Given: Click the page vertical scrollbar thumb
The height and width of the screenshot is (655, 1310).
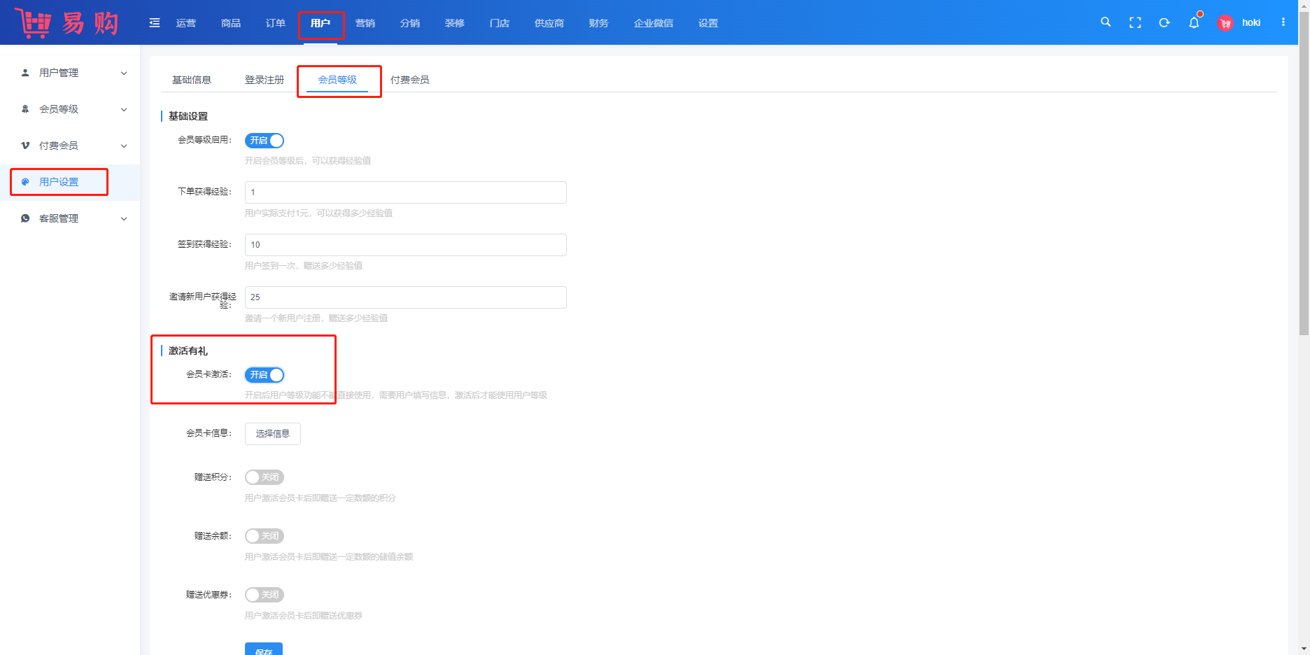Looking at the screenshot, I should point(1304,175).
